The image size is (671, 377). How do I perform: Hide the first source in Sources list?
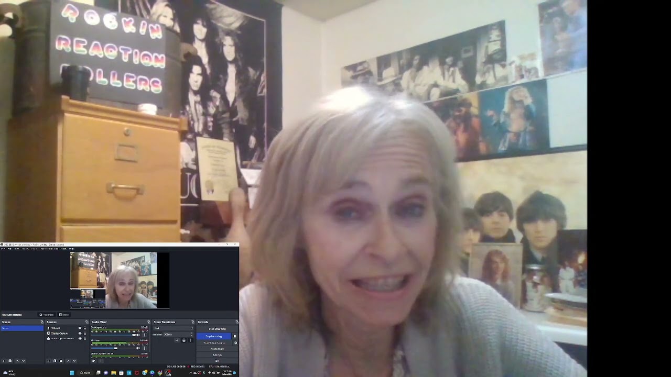(x=80, y=328)
